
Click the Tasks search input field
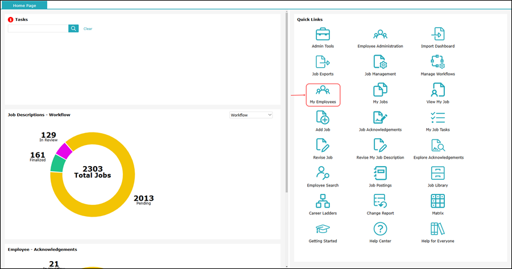coord(38,28)
